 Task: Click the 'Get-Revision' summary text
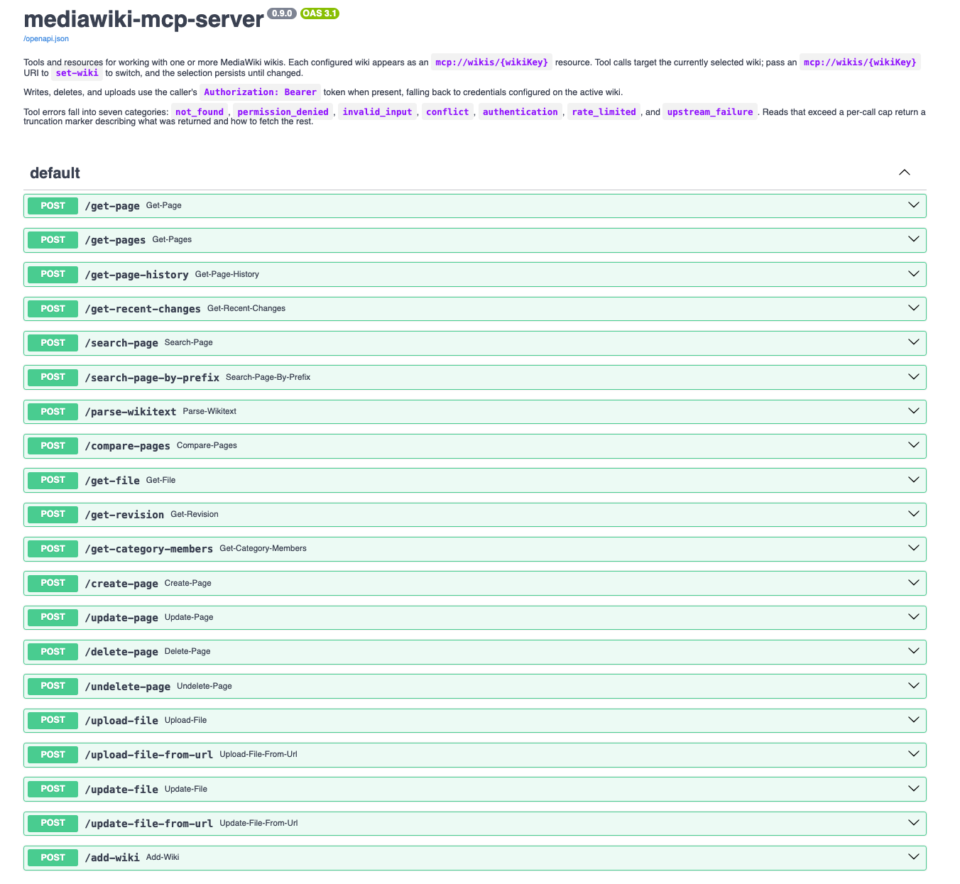195,514
